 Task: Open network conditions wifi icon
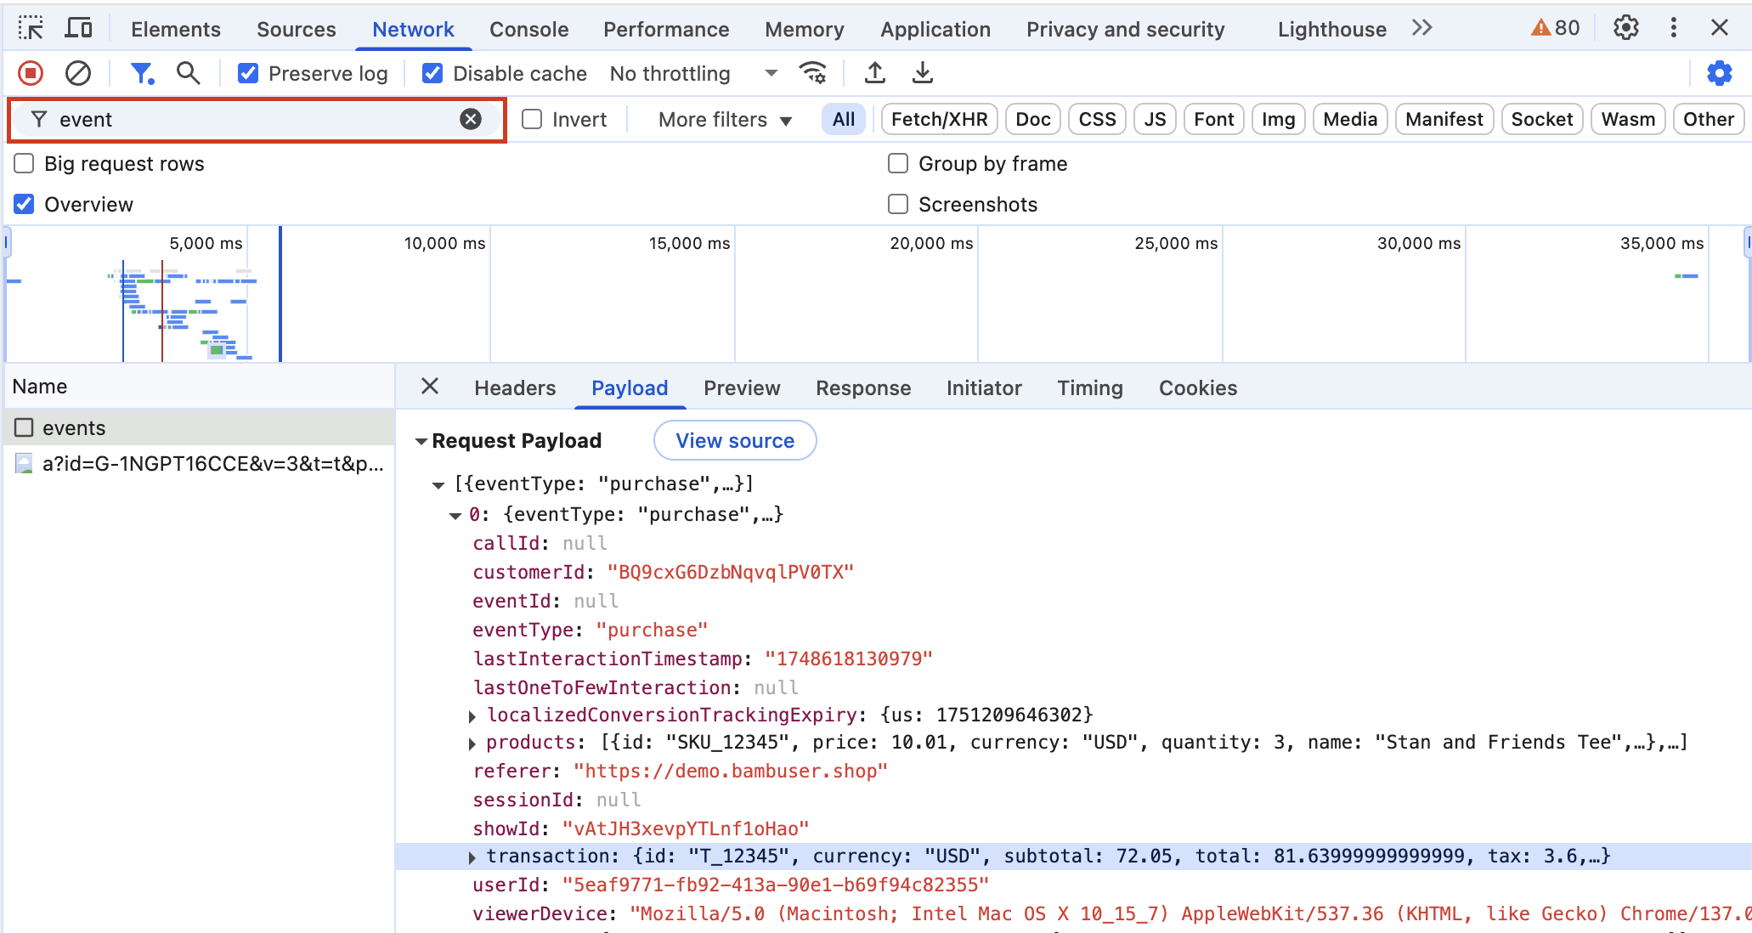tap(813, 73)
